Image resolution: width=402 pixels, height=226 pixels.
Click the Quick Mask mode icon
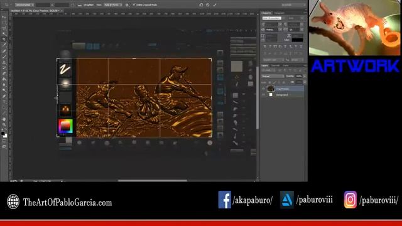(x=4, y=141)
